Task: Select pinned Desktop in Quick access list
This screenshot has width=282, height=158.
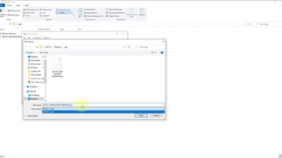Action: [34, 57]
